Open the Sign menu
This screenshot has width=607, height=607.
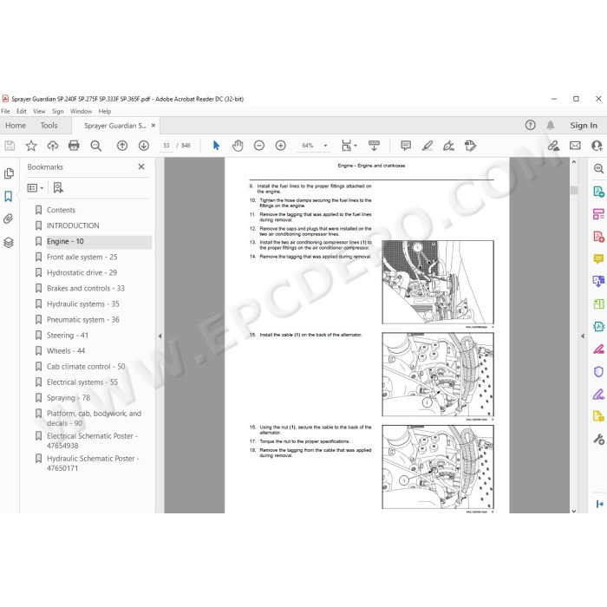58,111
